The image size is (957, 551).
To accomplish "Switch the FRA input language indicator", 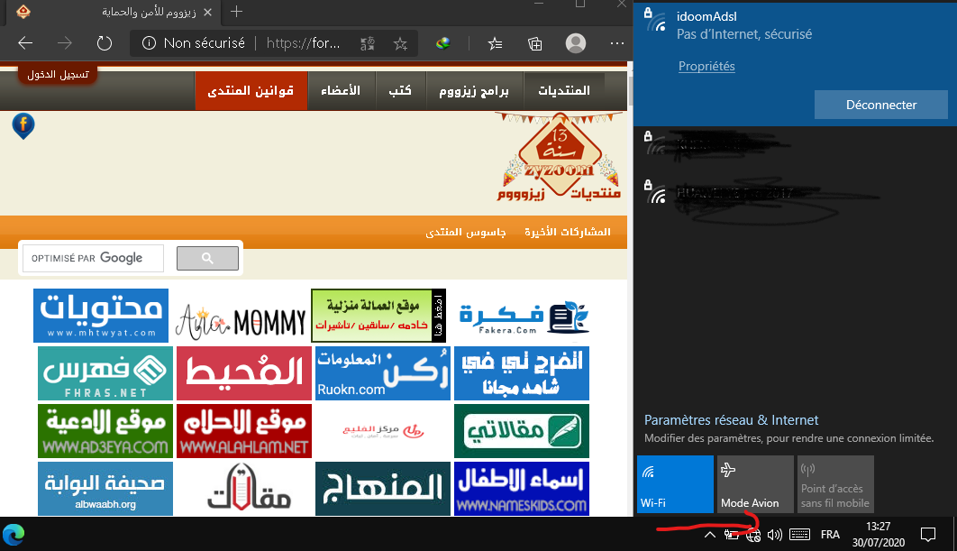I will click(x=830, y=535).
